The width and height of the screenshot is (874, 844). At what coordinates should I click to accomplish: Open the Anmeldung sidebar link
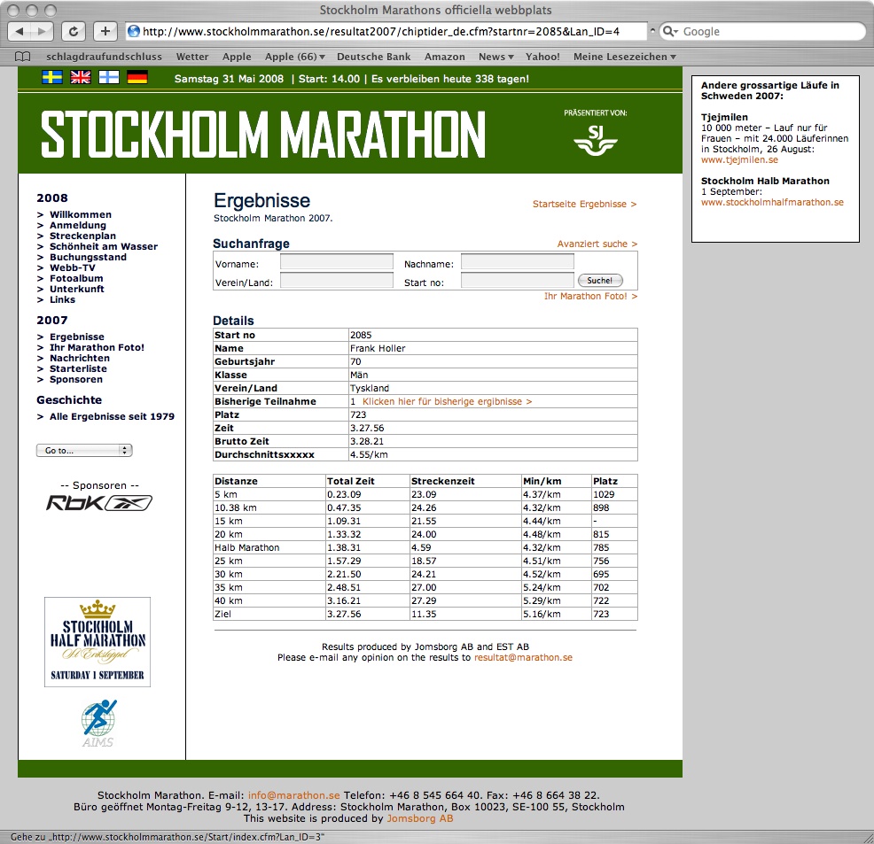(77, 226)
